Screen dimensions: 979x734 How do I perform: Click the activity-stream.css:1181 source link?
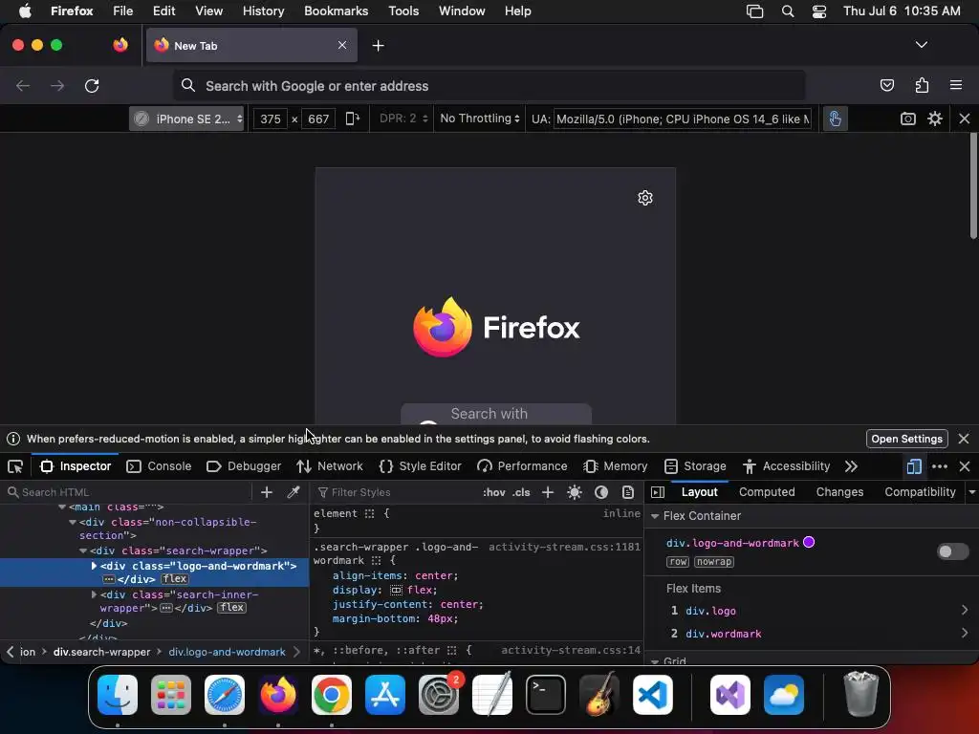coord(564,547)
